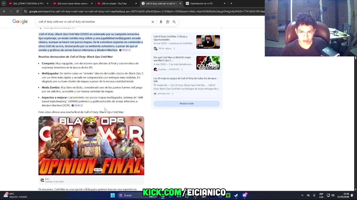Open more options for www.ign.com result

click(173, 94)
